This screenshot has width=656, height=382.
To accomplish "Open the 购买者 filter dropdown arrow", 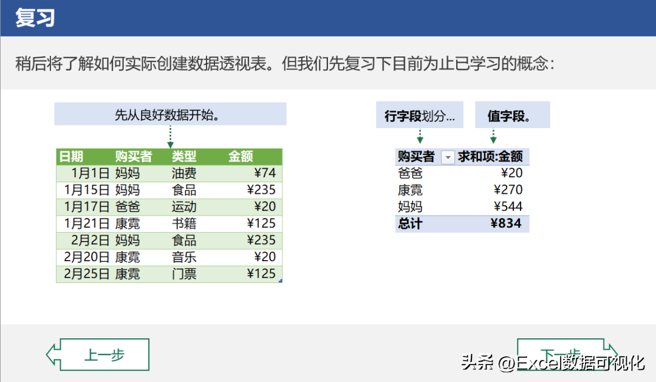I will (448, 157).
